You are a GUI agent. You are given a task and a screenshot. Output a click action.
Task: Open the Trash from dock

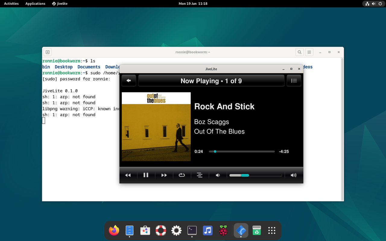[x=256, y=231]
